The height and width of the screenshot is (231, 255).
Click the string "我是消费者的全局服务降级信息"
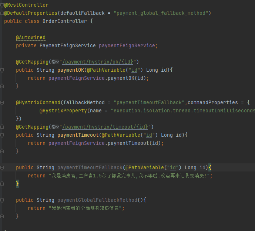pyautogui.click(x=85, y=208)
